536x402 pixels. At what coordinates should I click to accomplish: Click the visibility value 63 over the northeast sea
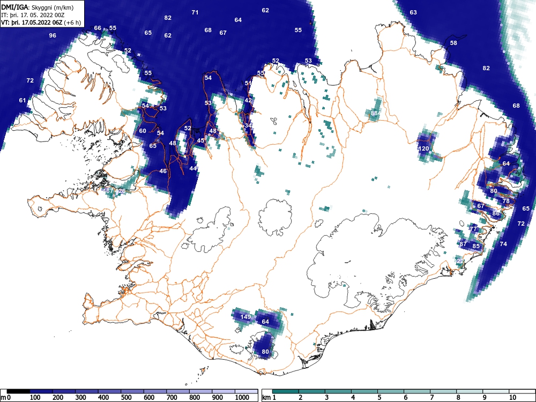tap(413, 13)
